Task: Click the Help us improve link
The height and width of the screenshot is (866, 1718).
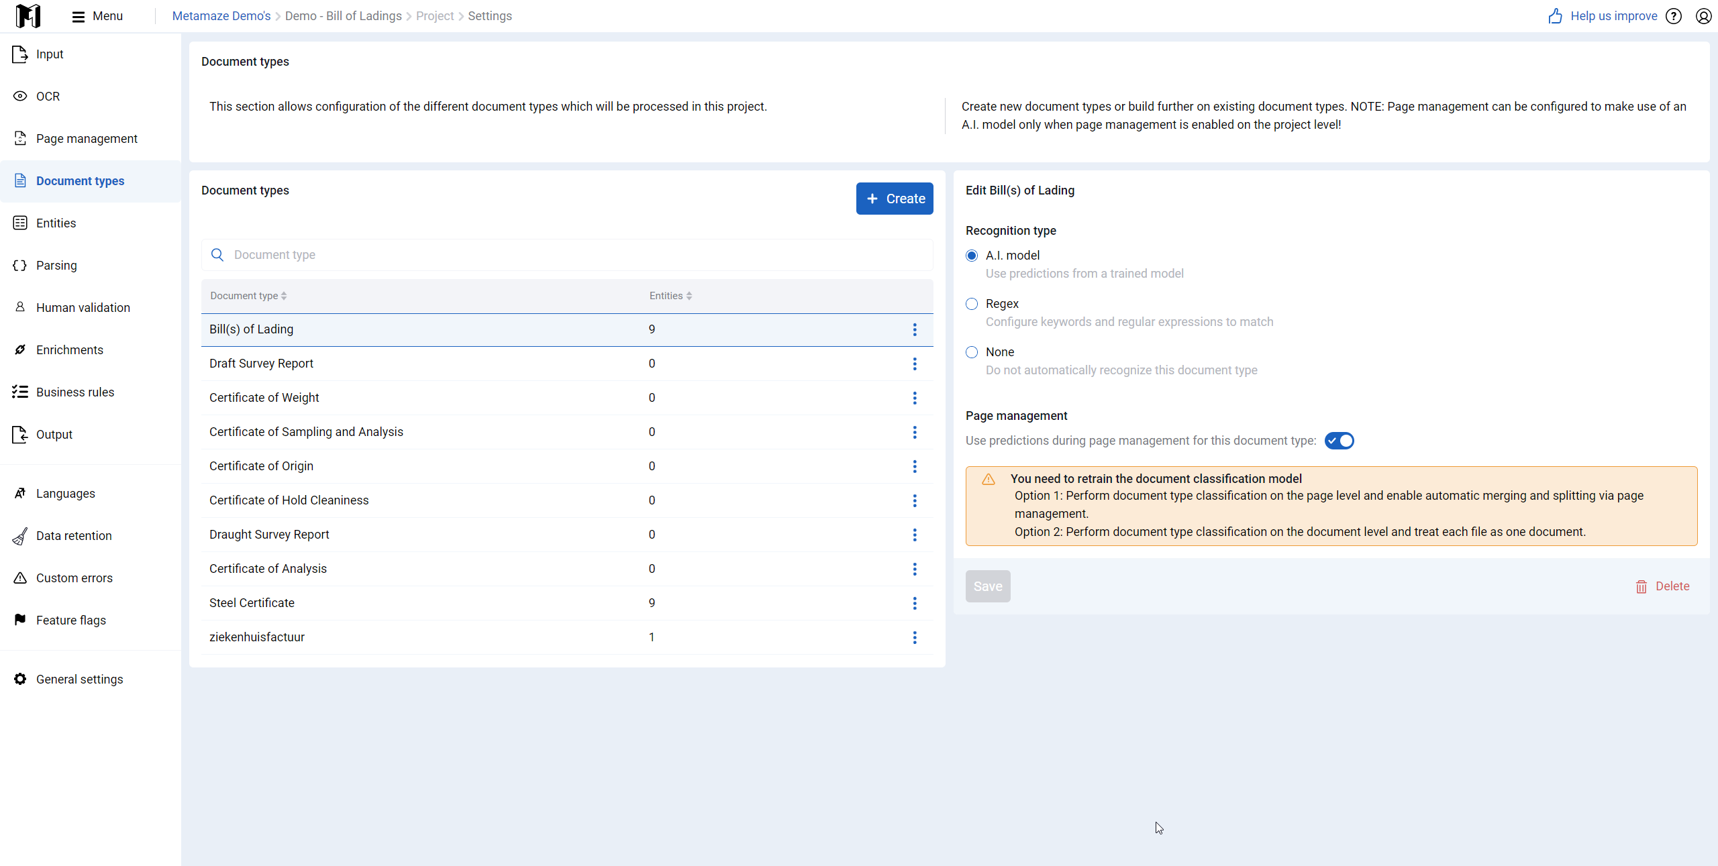Action: click(x=1603, y=16)
